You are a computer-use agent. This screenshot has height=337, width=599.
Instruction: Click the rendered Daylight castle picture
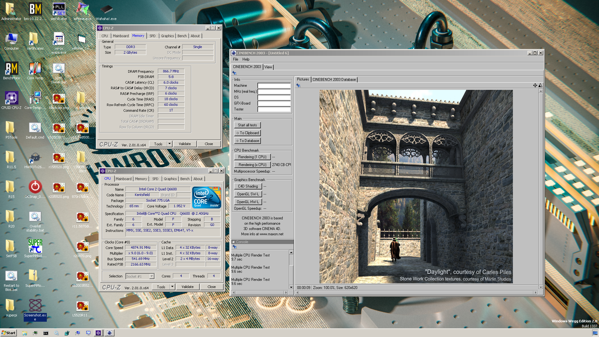(x=416, y=187)
